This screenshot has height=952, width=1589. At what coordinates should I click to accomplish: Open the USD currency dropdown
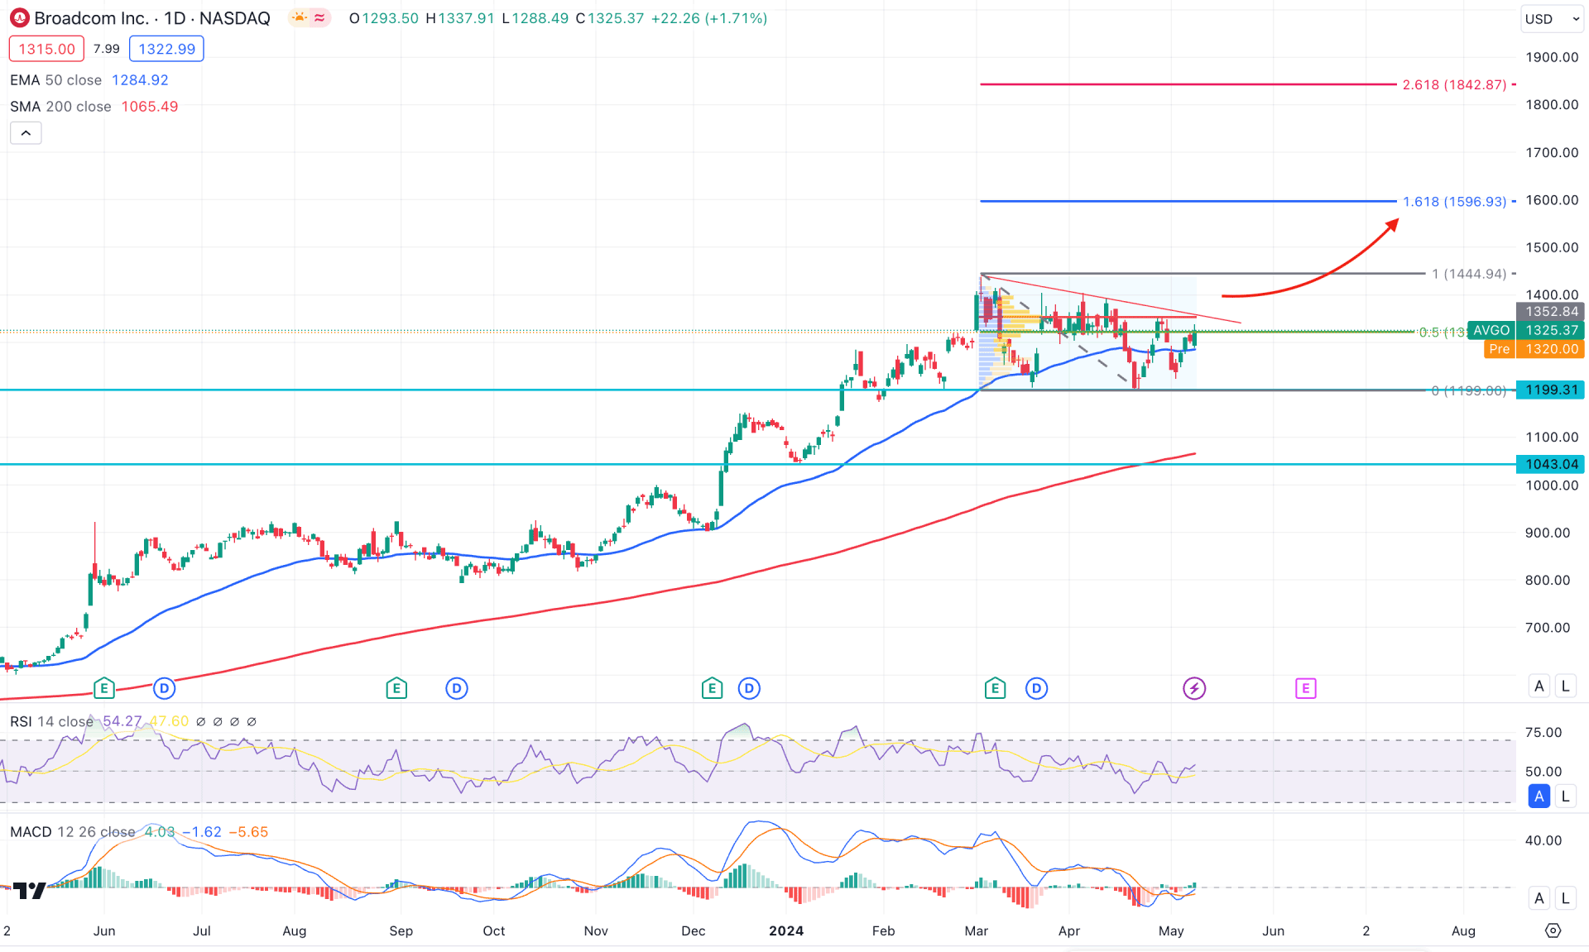pos(1552,18)
